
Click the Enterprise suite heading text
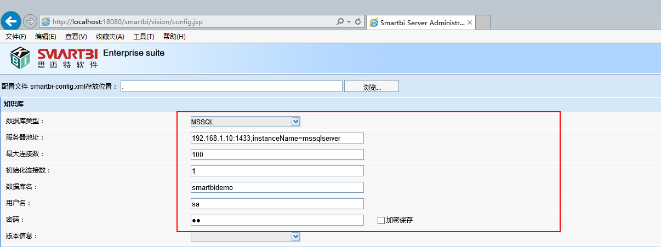pyautogui.click(x=134, y=53)
